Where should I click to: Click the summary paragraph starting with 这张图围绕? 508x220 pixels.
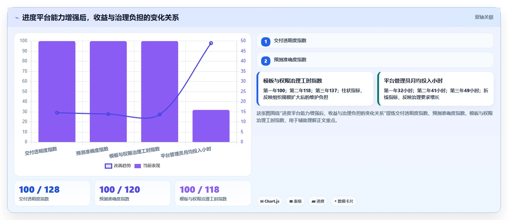coord(375,117)
